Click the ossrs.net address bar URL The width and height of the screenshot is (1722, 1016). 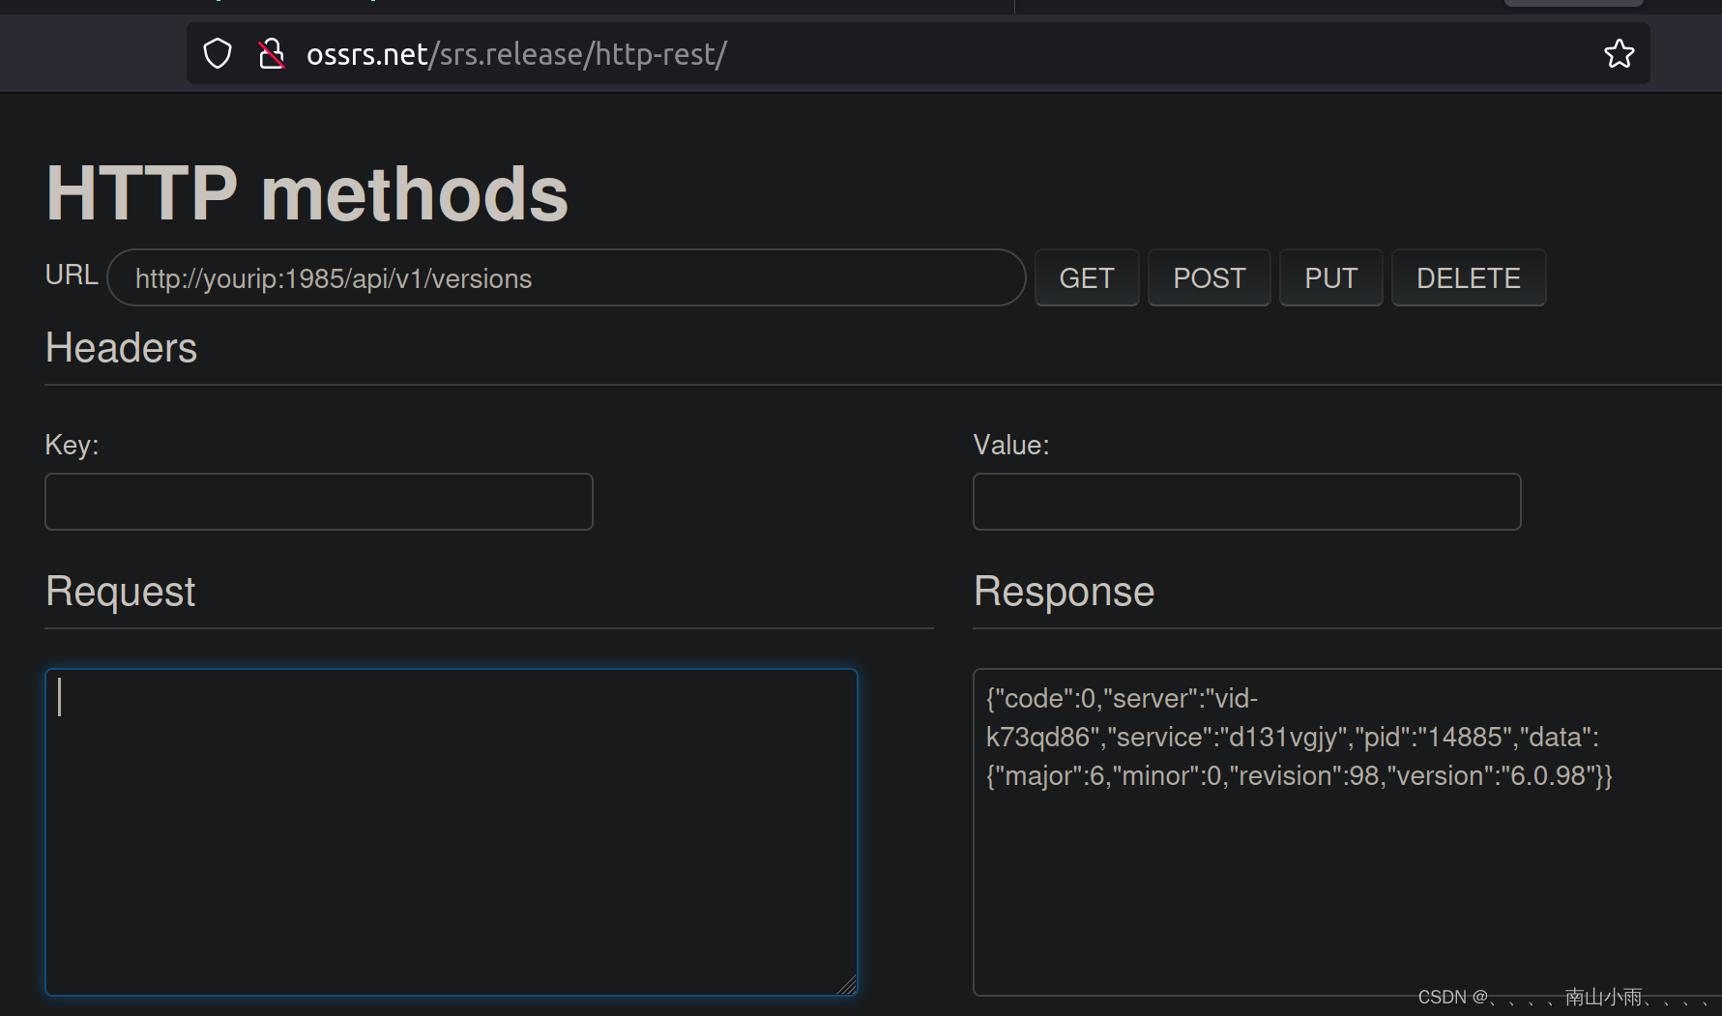516,54
